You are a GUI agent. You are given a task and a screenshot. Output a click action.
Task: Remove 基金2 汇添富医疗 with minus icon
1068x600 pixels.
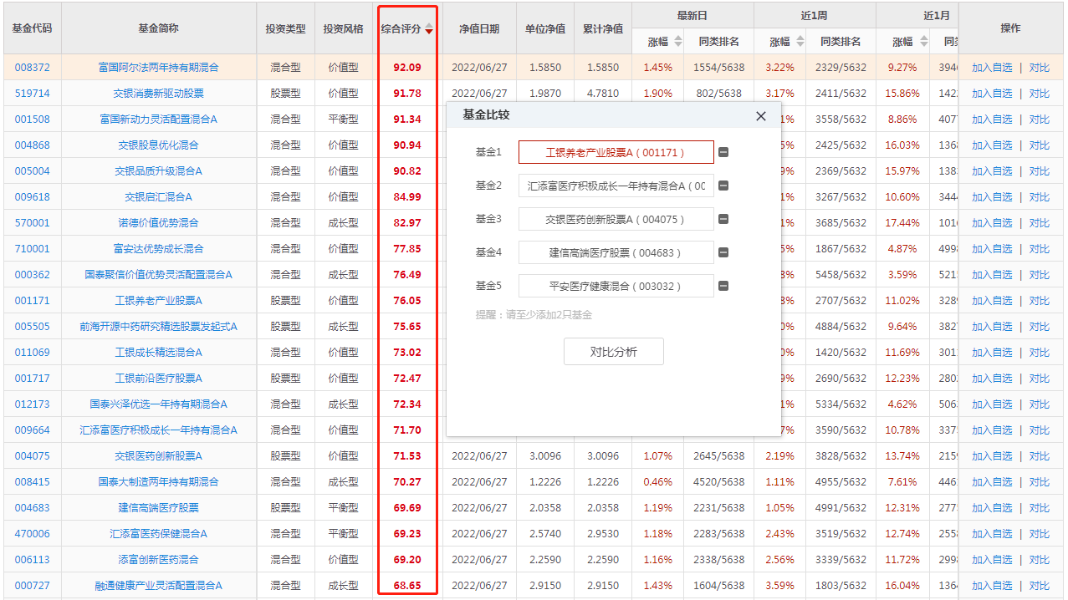[723, 186]
